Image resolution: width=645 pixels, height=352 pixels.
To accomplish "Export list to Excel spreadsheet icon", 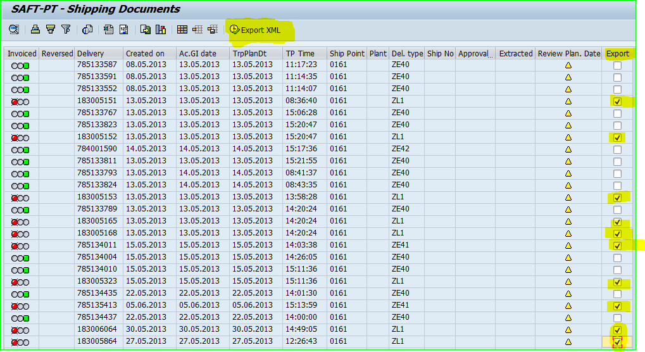I will coord(109,29).
